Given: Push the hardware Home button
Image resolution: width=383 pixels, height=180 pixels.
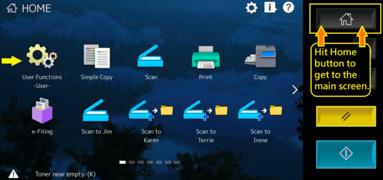Looking at the screenshot, I should pos(346,19).
